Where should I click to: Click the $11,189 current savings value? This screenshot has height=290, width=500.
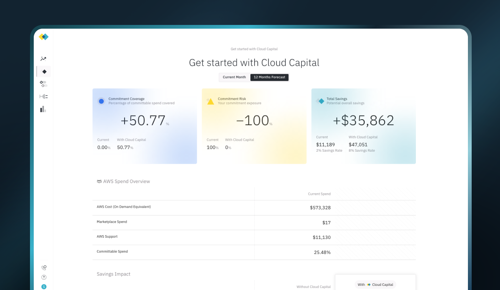point(325,144)
